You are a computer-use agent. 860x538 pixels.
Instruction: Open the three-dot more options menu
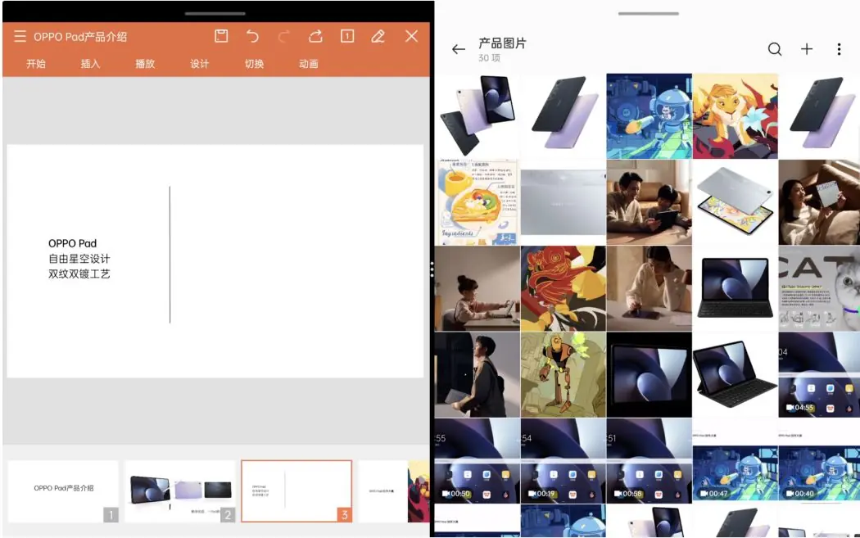click(x=839, y=49)
